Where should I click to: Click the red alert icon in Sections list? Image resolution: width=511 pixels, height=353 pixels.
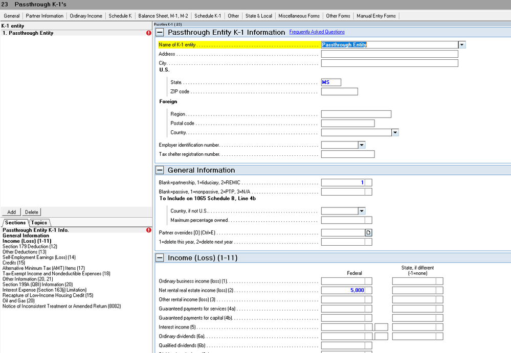(149, 230)
